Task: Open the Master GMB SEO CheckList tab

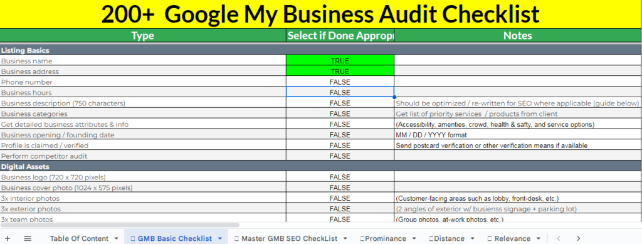Action: tap(285, 239)
